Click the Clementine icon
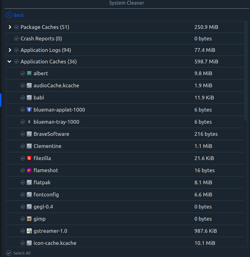The image size is (250, 257). (x=29, y=146)
